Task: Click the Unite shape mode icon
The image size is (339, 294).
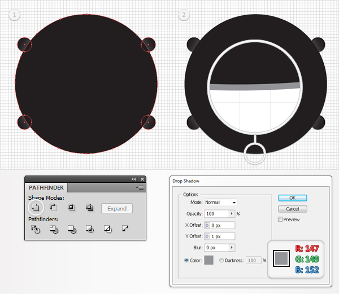Action: click(36, 208)
